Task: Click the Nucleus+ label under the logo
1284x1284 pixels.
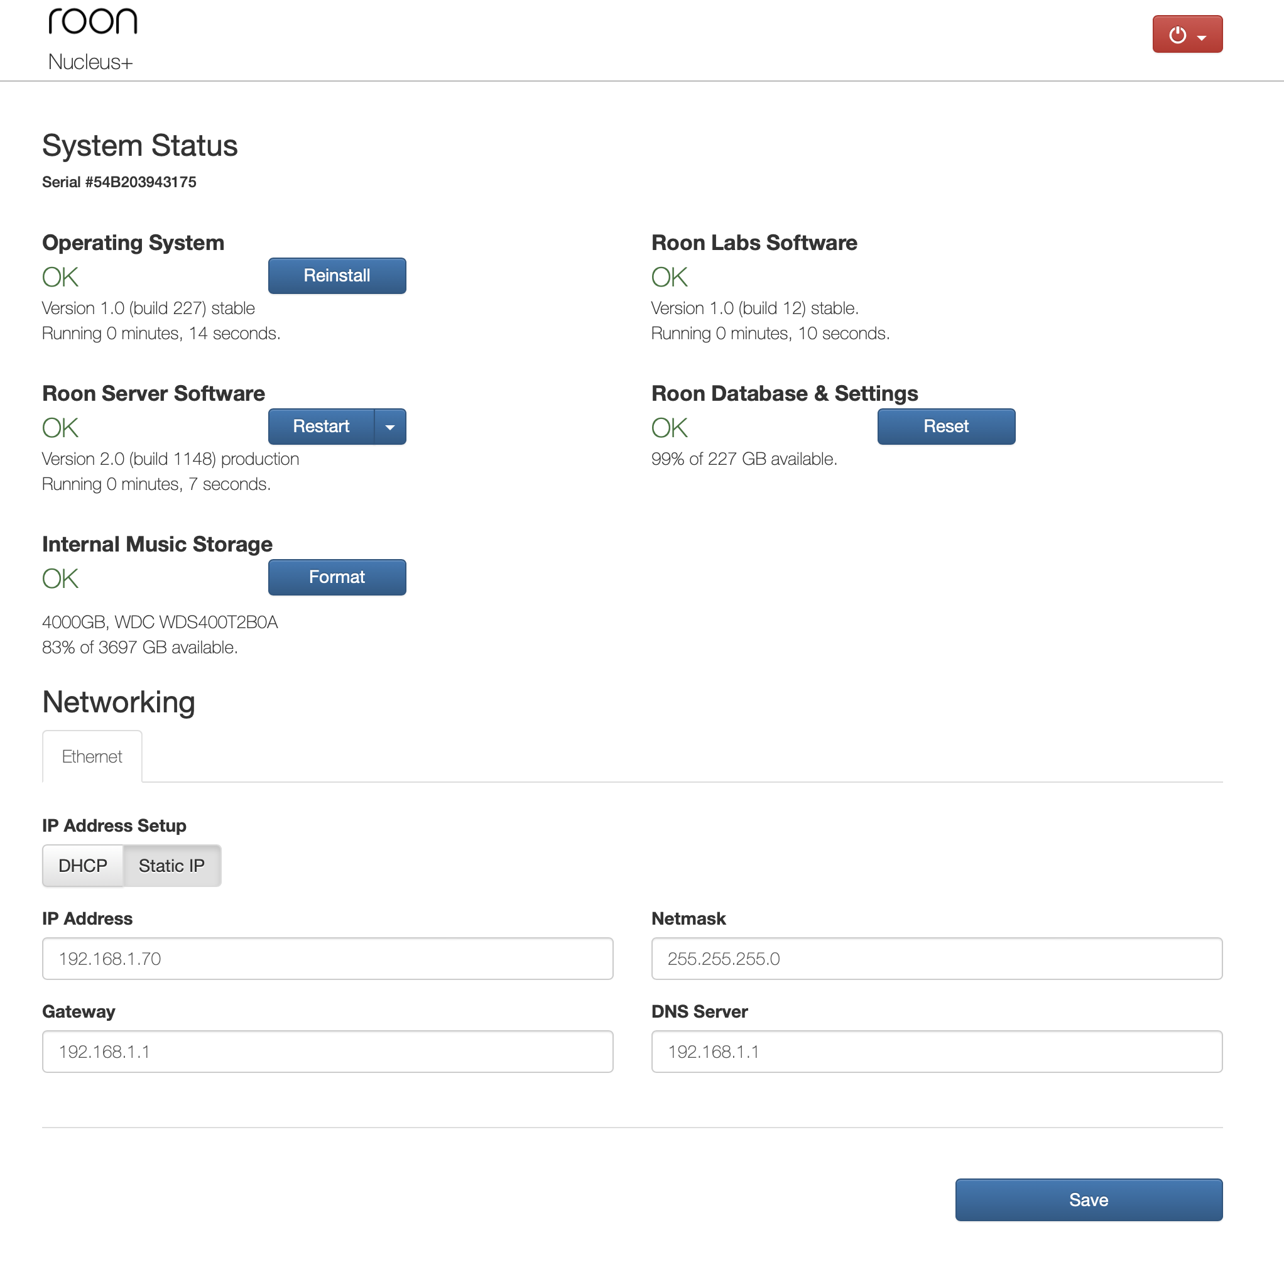Action: (x=90, y=62)
